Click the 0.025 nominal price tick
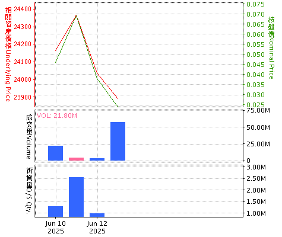The height and width of the screenshot is (237, 282). [255, 105]
